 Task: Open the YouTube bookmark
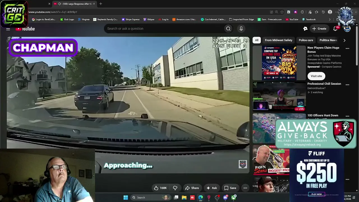click(292, 20)
